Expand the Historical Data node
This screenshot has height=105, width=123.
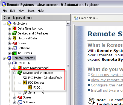point(9,39)
